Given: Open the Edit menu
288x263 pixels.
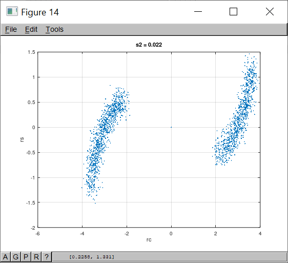Looking at the screenshot, I should point(31,29).
